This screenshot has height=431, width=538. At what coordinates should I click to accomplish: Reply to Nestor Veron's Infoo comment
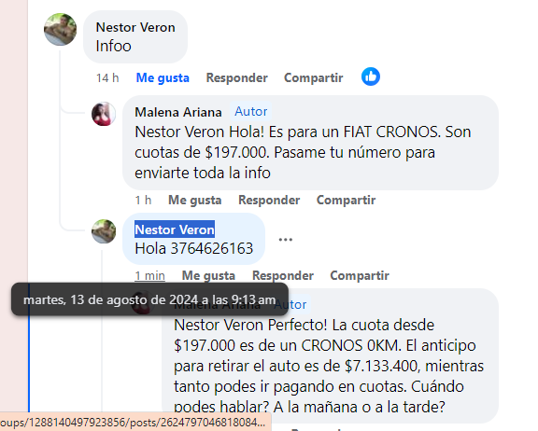[x=236, y=77]
